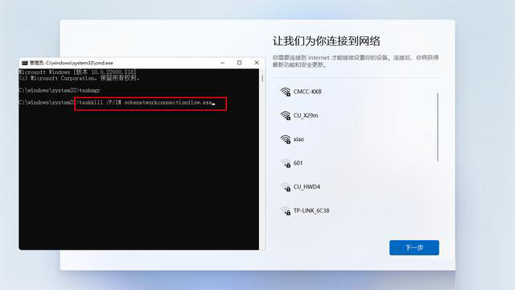Click the CU_X29m Wi-Fi signal icon
Image resolution: width=515 pixels, height=290 pixels.
coord(286,115)
